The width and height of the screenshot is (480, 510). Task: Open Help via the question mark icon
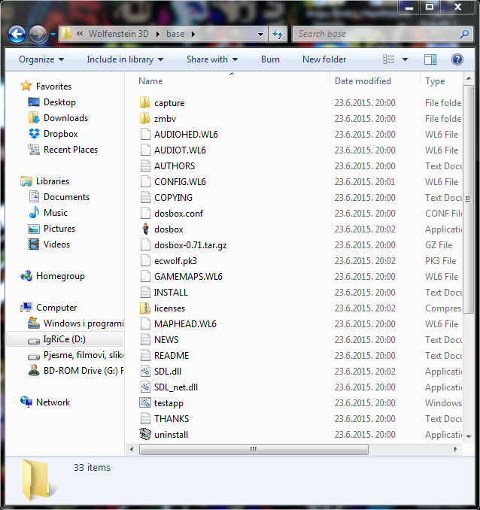pyautogui.click(x=457, y=59)
